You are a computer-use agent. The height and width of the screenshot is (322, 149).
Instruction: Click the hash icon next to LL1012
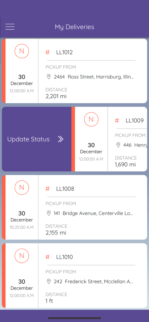[47, 52]
